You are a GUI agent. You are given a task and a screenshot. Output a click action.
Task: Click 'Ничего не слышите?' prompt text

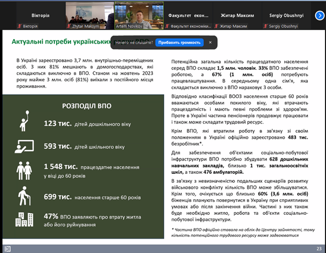point(134,43)
